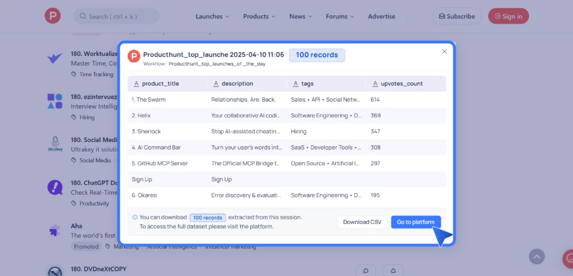573x276 pixels.
Task: Open the Worktualize product logo
Action: (55, 58)
